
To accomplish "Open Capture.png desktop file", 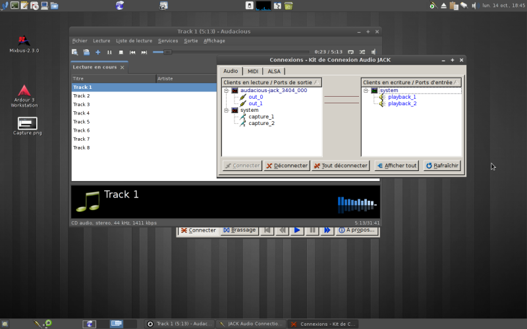I will coord(27,126).
